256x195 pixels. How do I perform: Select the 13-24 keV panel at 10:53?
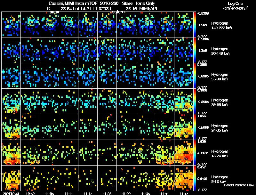click(11, 153)
